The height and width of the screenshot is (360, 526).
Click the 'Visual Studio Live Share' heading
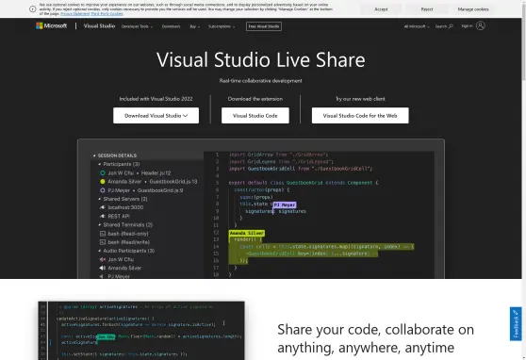pyautogui.click(x=261, y=59)
